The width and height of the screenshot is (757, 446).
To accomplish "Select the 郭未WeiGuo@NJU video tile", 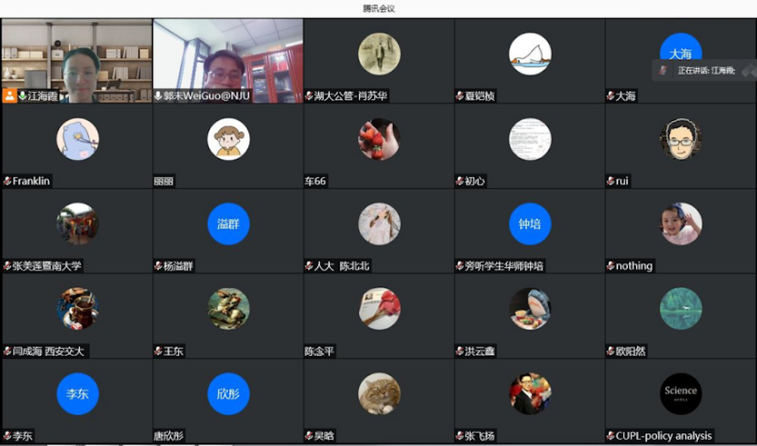I will pyautogui.click(x=228, y=60).
